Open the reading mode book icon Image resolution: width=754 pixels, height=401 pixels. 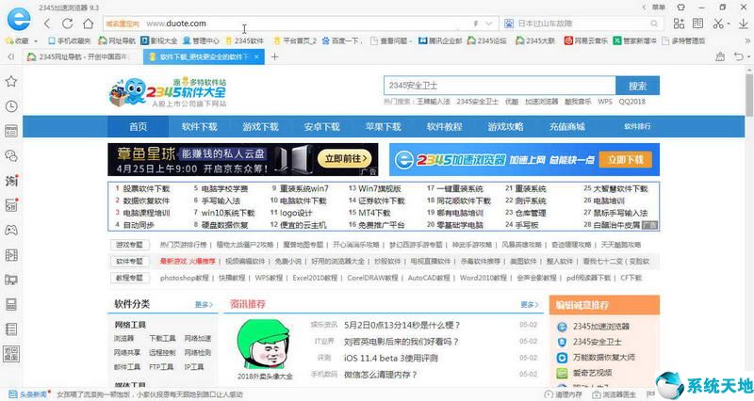coord(697,23)
